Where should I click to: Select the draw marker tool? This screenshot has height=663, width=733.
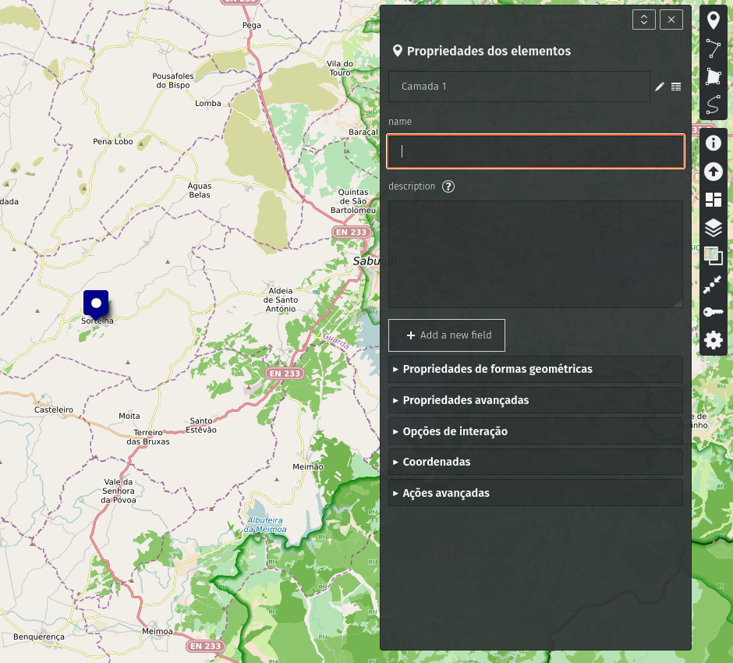(713, 20)
